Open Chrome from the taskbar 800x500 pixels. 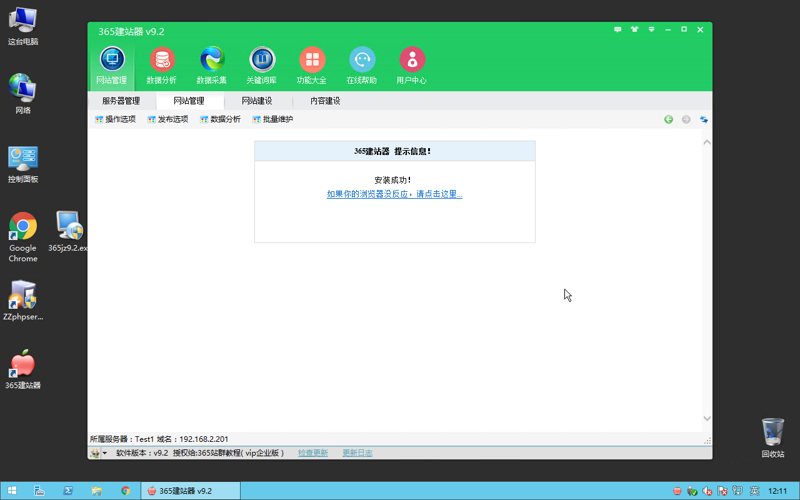(x=126, y=491)
